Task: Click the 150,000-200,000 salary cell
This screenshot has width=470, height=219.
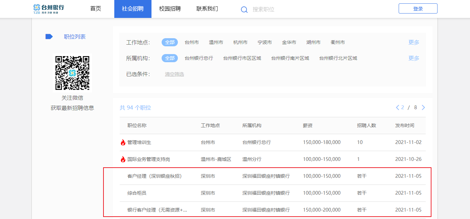Action: (322, 210)
